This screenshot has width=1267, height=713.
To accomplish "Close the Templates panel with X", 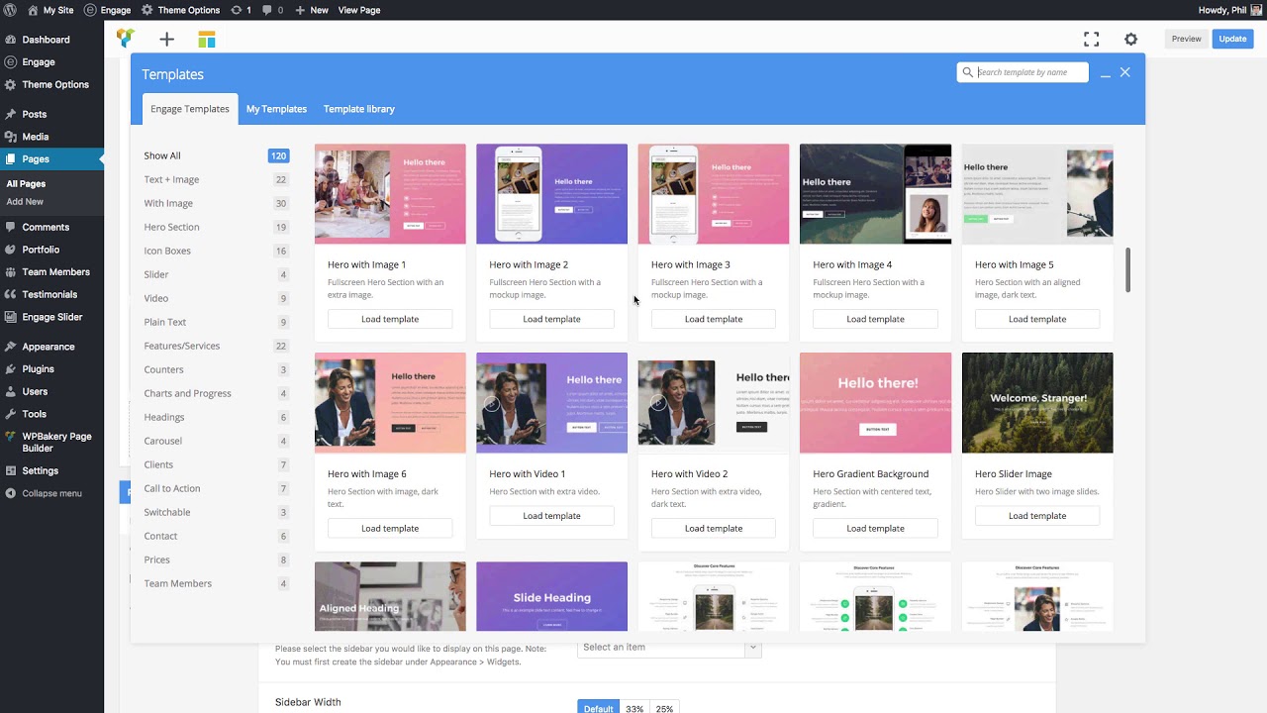I will (x=1124, y=72).
